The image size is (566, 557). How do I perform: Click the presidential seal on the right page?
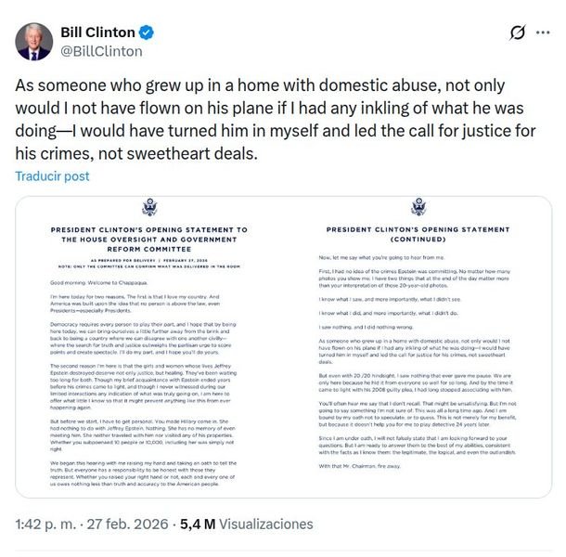click(x=419, y=206)
